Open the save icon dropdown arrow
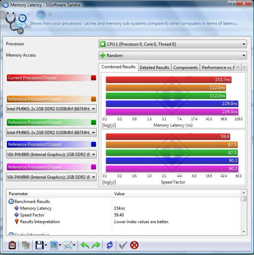Screen dimensions: 254x255 46,245
